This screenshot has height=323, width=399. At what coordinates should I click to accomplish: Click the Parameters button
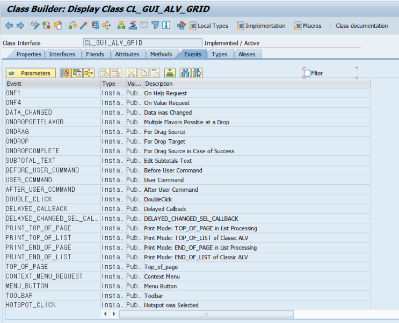tap(31, 73)
